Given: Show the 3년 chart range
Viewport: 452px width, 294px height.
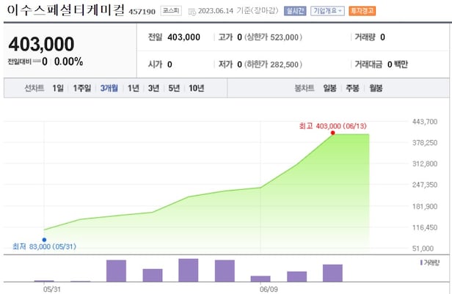Looking at the screenshot, I should click(x=153, y=88).
